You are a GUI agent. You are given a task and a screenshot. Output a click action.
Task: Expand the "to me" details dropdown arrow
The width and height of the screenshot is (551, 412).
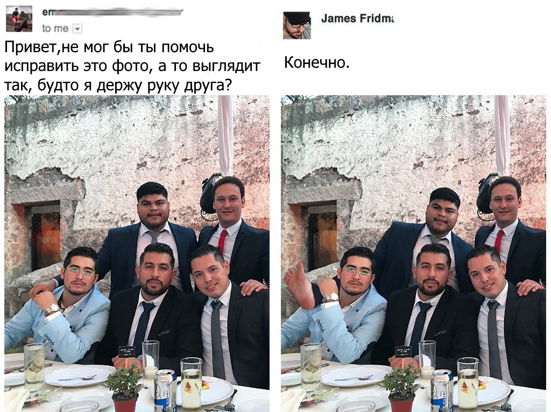pyautogui.click(x=77, y=29)
